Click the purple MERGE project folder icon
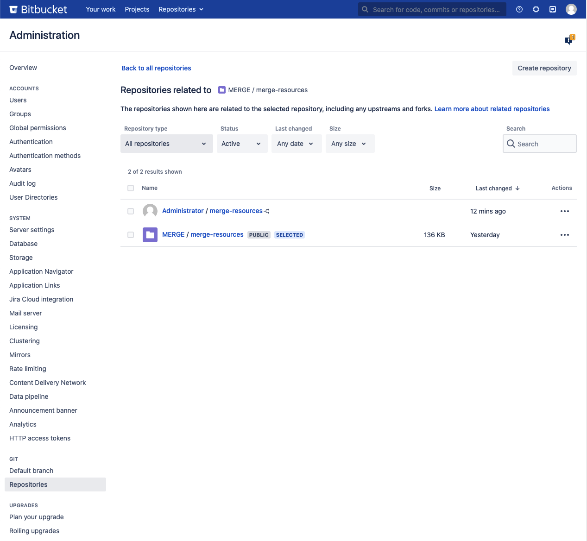This screenshot has height=541, width=587. click(150, 235)
